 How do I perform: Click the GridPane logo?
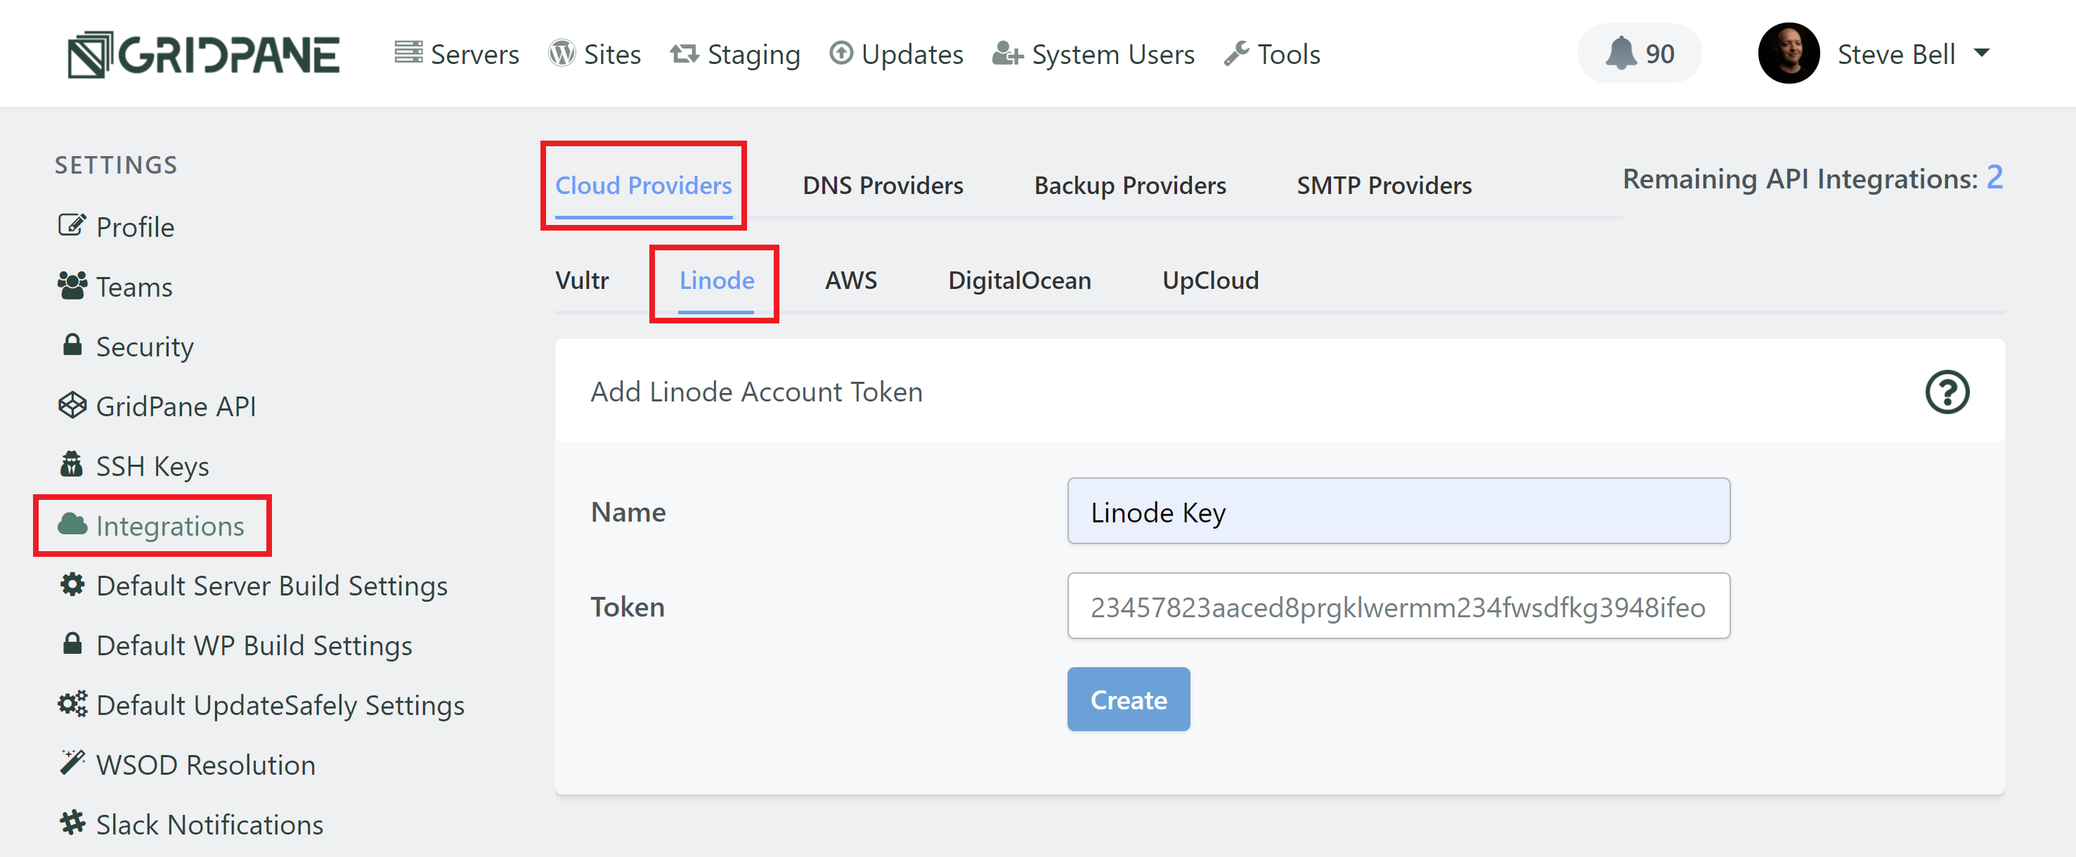(204, 54)
